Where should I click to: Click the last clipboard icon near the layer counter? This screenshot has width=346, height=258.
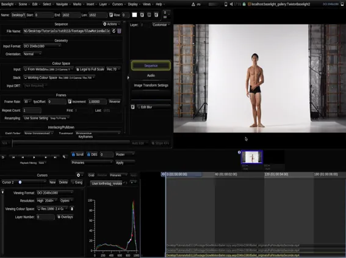click(x=156, y=15)
